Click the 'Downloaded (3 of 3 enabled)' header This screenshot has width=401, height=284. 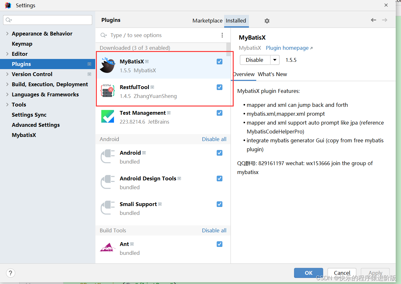pyautogui.click(x=135, y=48)
